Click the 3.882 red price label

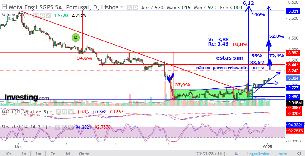[x=293, y=53]
